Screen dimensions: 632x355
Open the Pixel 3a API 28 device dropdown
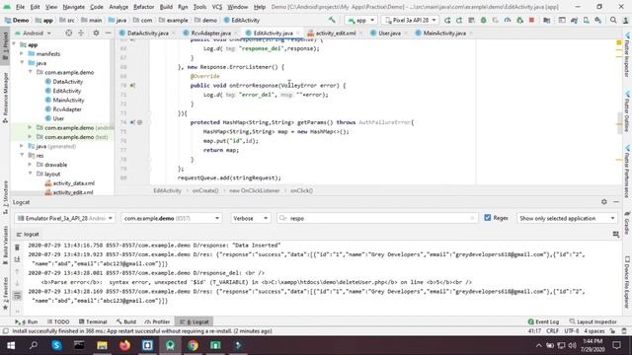tap(410, 20)
